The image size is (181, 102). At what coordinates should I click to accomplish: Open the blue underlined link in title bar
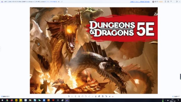140,2
